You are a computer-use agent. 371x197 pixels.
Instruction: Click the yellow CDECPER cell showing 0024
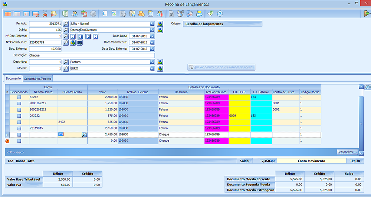click(239, 116)
